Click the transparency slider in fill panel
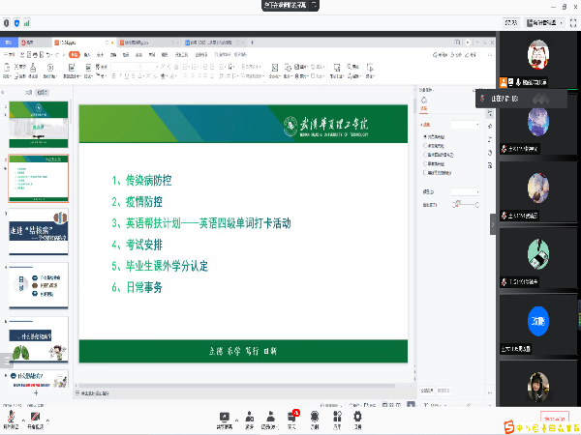This screenshot has height=435, width=581. [x=467, y=205]
